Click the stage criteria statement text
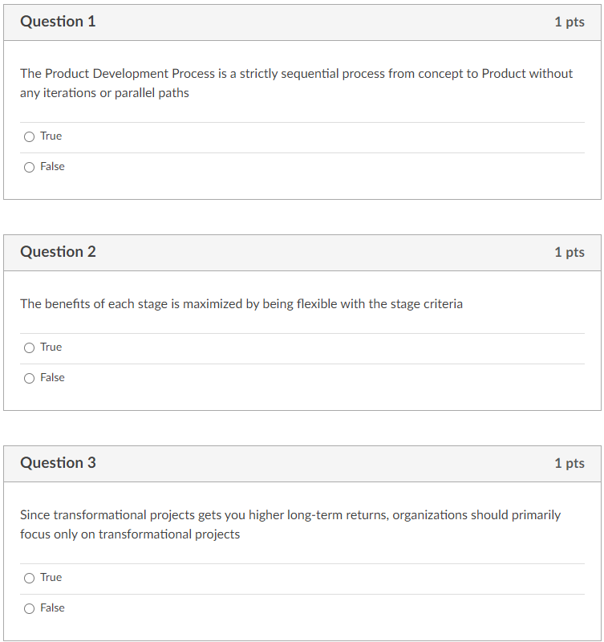This screenshot has width=604, height=642. [x=241, y=304]
